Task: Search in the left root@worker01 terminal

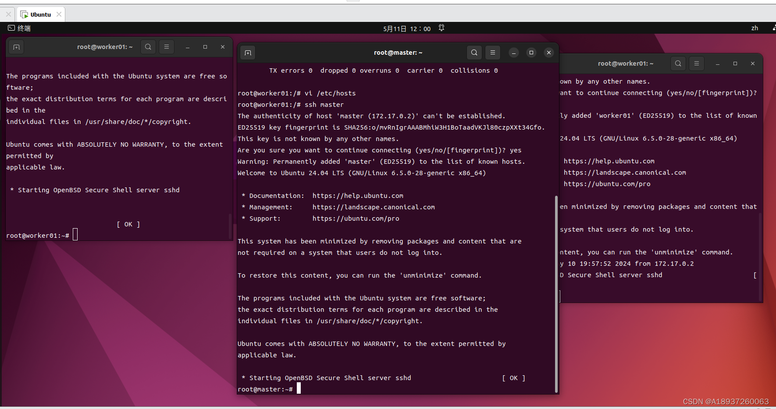Action: (x=148, y=47)
